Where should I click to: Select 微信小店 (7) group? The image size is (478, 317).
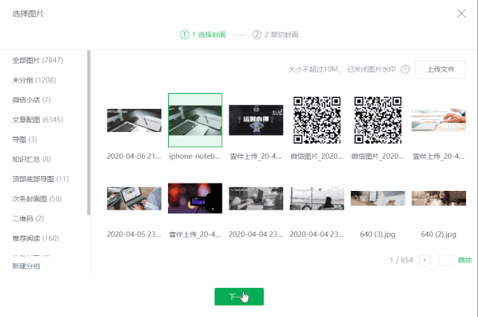pos(31,100)
